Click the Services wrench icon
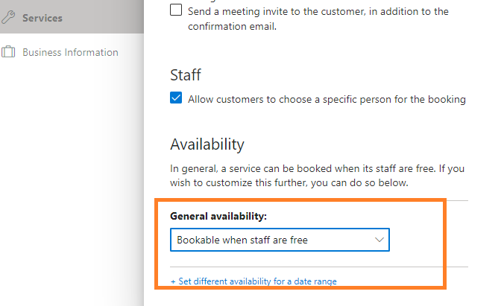 (8, 17)
